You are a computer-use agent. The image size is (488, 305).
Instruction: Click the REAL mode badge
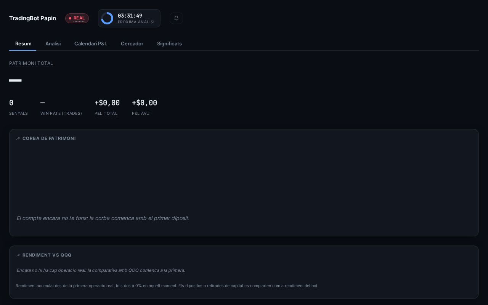(x=77, y=18)
